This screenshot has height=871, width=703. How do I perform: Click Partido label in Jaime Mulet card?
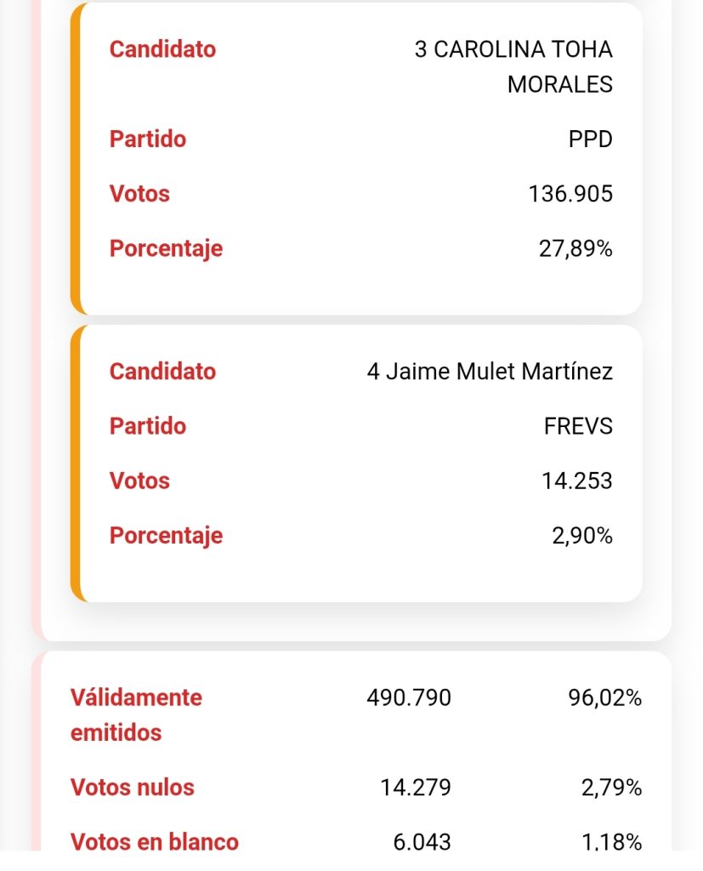tap(148, 426)
